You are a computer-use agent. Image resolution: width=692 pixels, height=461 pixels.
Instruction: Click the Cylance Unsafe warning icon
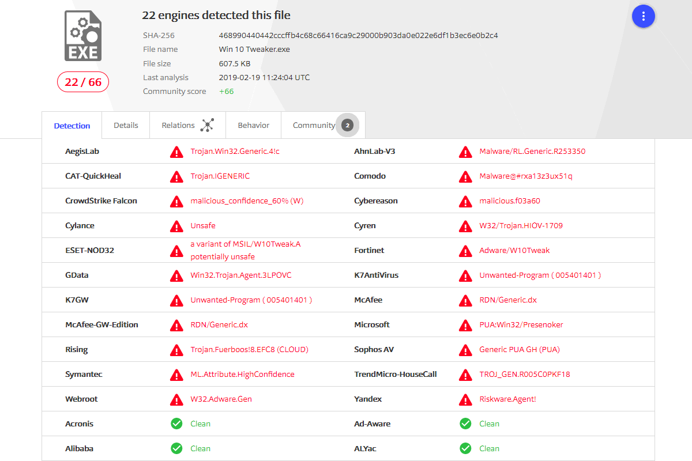pos(176,226)
